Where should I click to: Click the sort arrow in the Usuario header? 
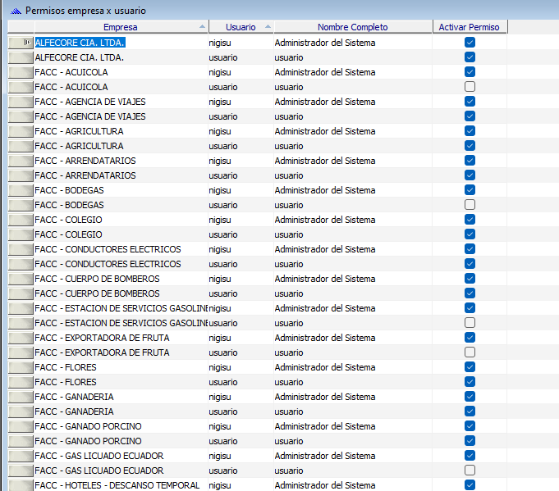point(268,27)
